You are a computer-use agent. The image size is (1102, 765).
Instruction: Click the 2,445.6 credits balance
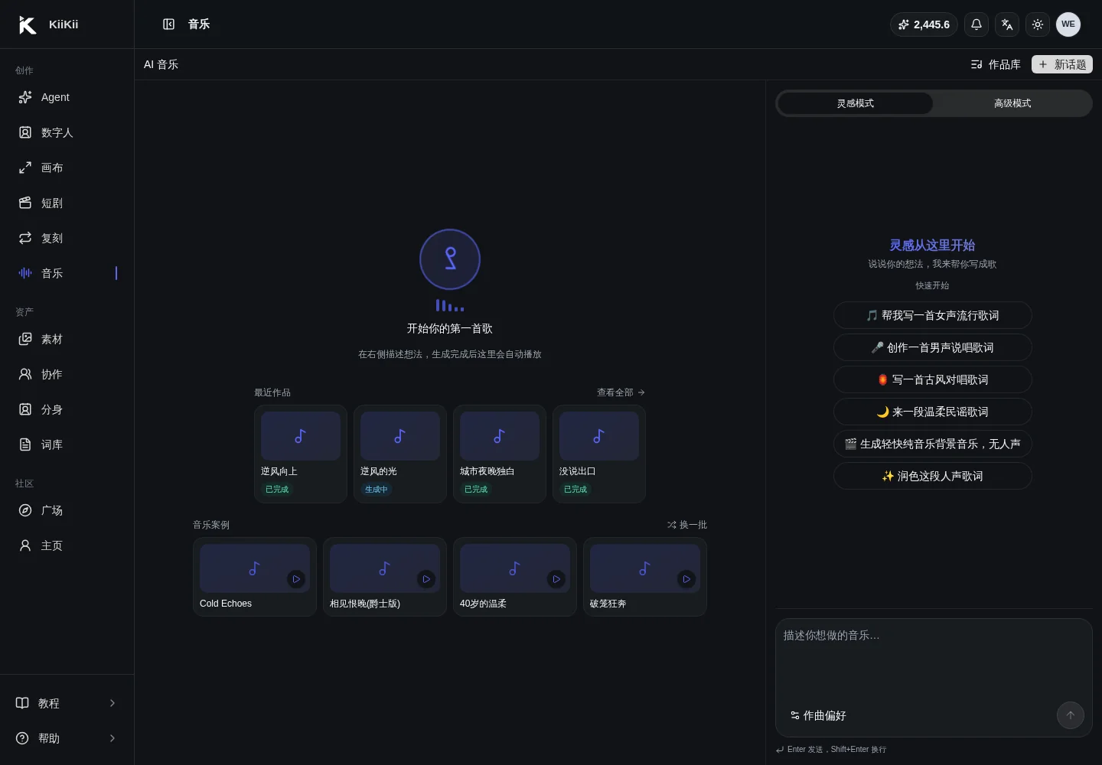tap(924, 24)
